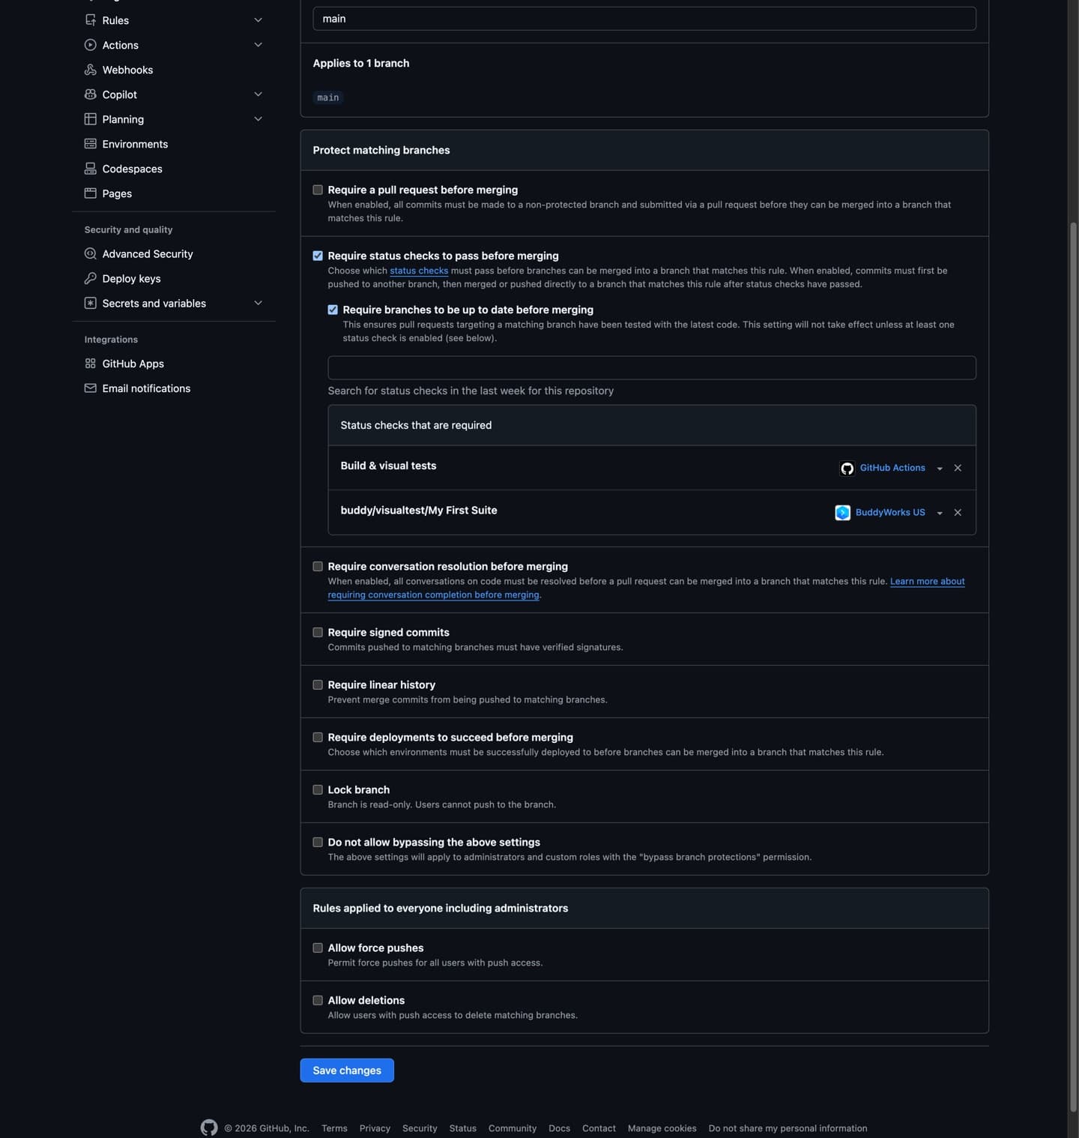This screenshot has width=1079, height=1138.
Task: Check Allow deletions option
Action: 318,1001
